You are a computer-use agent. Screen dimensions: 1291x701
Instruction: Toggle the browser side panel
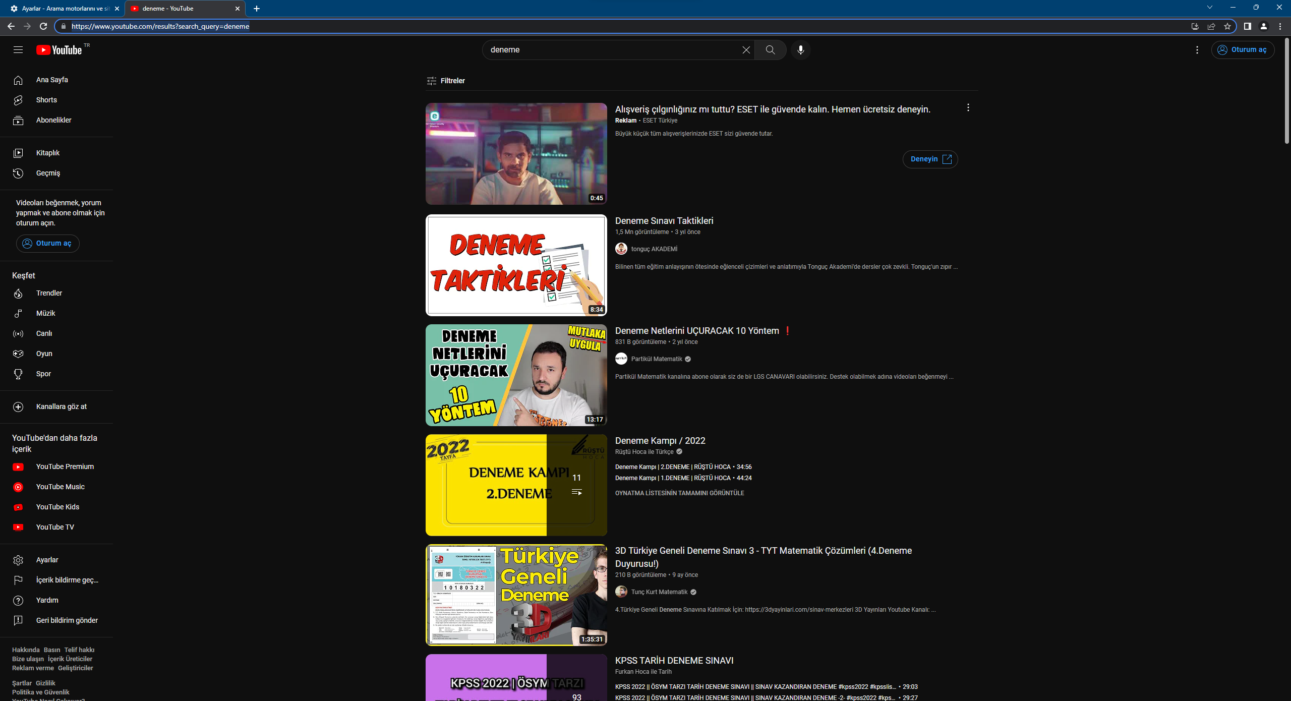(1248, 26)
